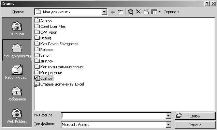Expand the Имя файла dropdown arrow
Screen dimensions: 217x130
click(x=168, y=116)
